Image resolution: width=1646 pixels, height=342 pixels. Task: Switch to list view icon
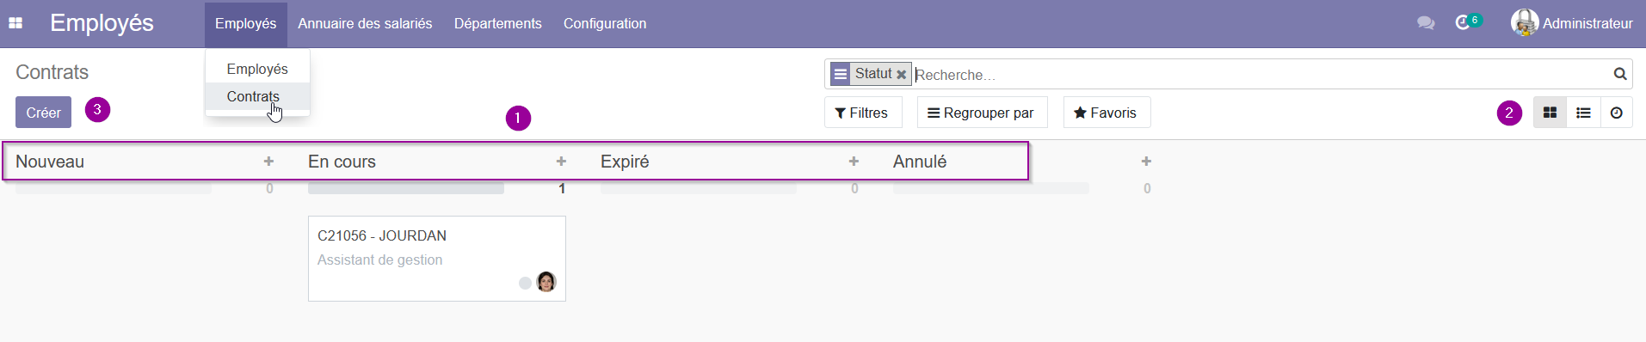coord(1583,113)
